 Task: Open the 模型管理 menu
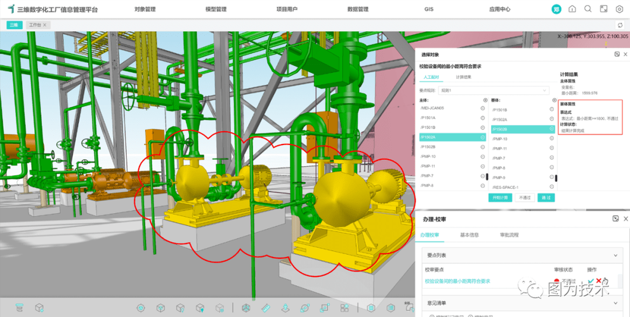[x=216, y=10]
